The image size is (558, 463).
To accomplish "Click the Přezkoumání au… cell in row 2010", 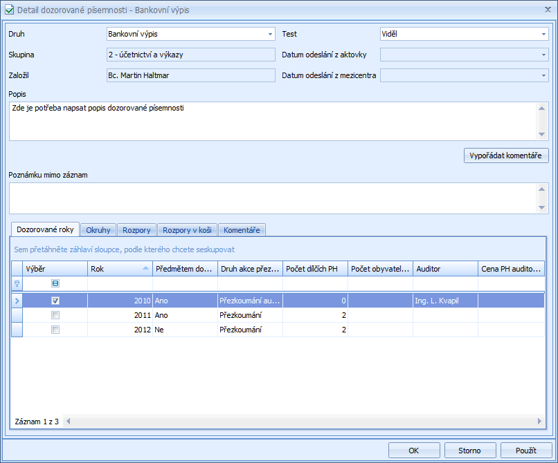I will click(x=250, y=301).
